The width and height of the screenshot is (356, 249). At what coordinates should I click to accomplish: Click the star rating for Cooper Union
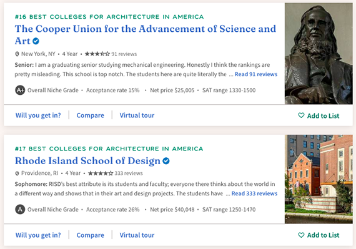tap(97, 54)
